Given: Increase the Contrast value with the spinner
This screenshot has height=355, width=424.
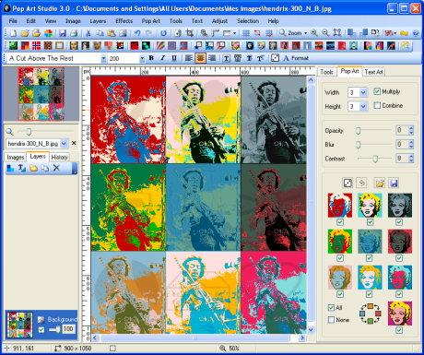Looking at the screenshot, I should 411,156.
